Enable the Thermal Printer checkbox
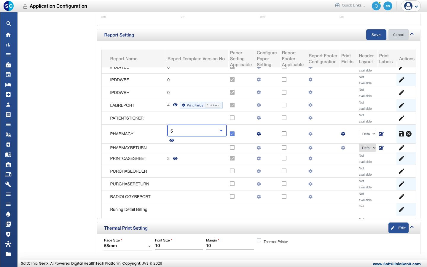The height and width of the screenshot is (267, 427). (259, 240)
